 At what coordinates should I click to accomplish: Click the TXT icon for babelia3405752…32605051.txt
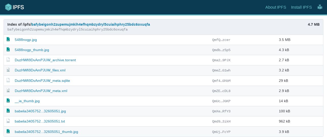[8, 121]
